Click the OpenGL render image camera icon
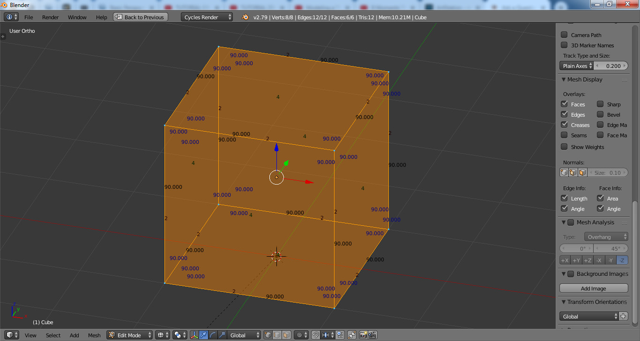This screenshot has width=640, height=341. click(x=363, y=335)
